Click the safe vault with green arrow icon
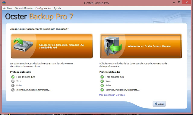Image resolution: width=193 pixels, height=115 pixels. click(x=113, y=46)
